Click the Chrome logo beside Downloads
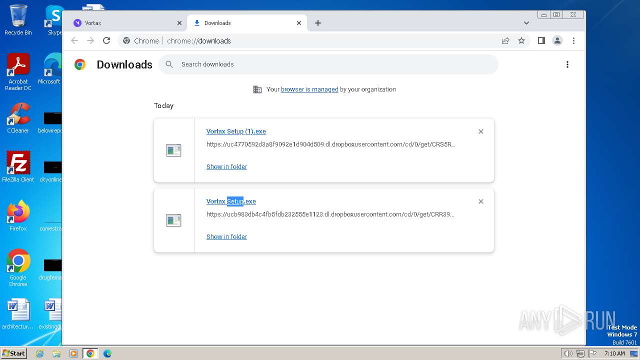Viewport: 640px width, 360px height. click(x=80, y=64)
